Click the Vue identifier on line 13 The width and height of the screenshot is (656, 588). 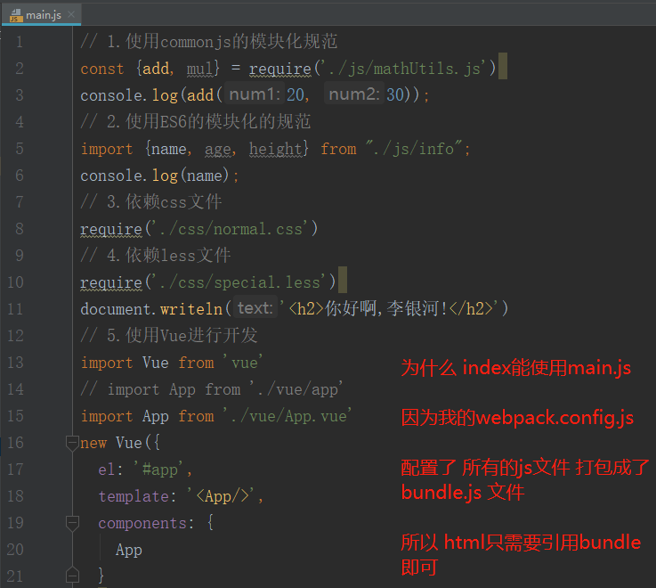click(155, 363)
